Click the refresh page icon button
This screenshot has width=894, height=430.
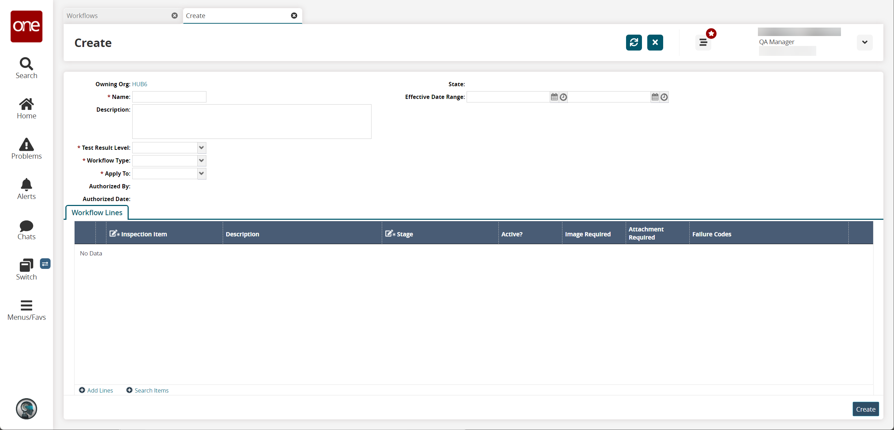[x=634, y=42]
